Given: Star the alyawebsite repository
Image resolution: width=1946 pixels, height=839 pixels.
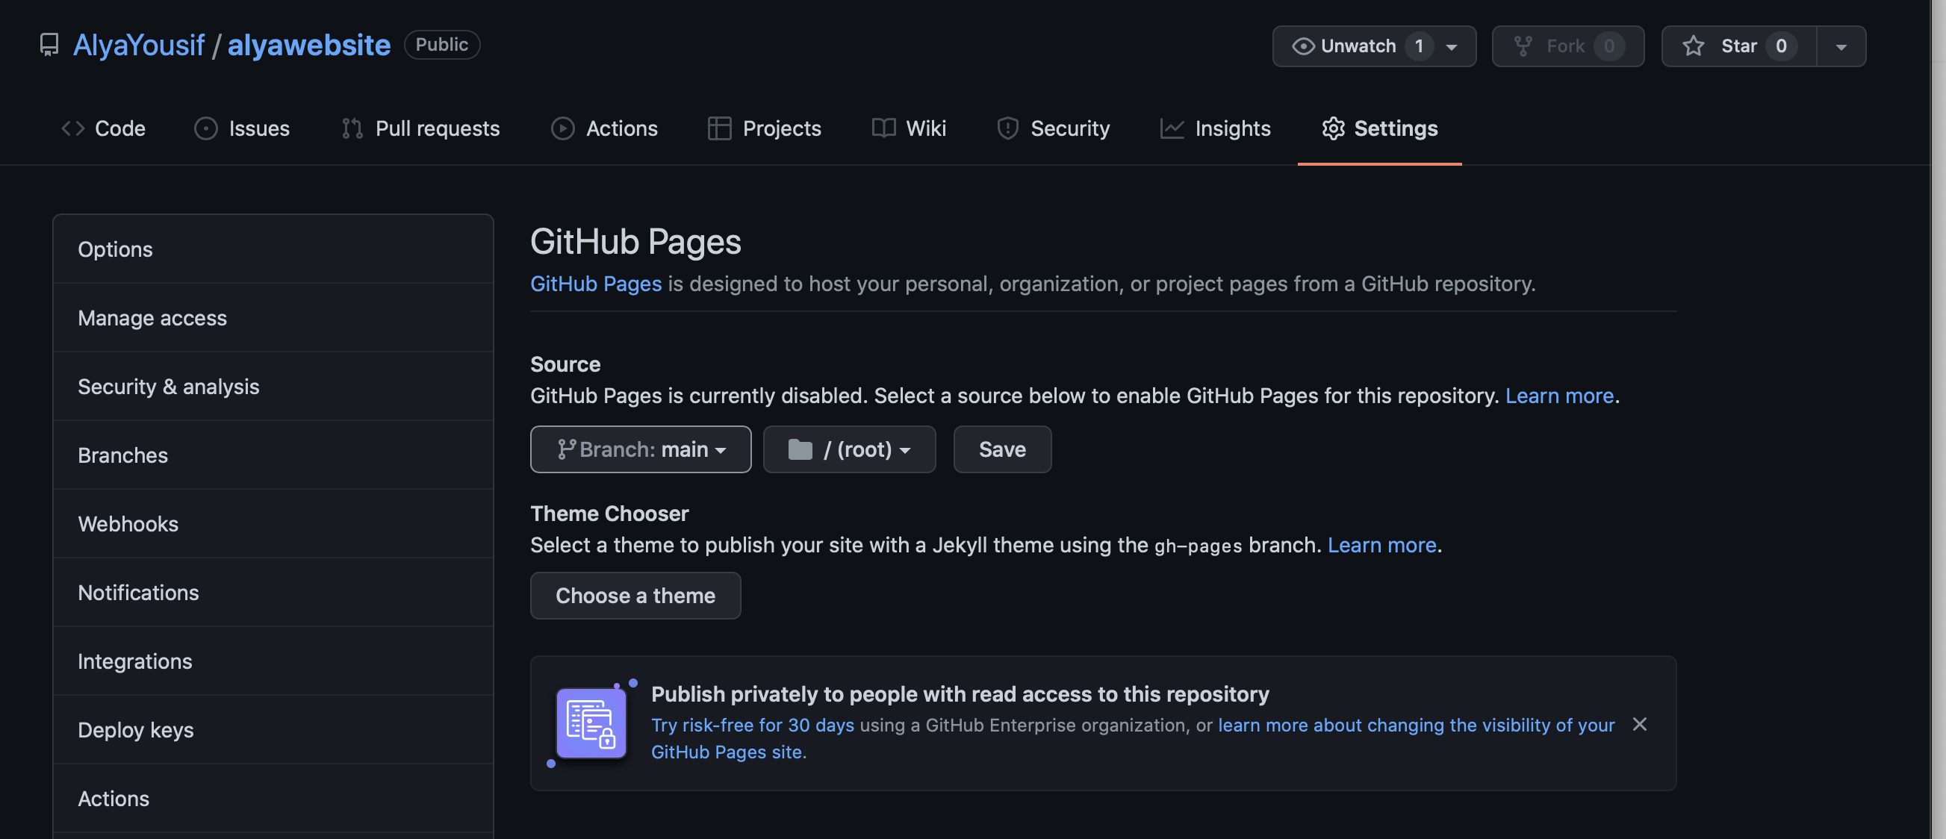Looking at the screenshot, I should pos(1738,46).
